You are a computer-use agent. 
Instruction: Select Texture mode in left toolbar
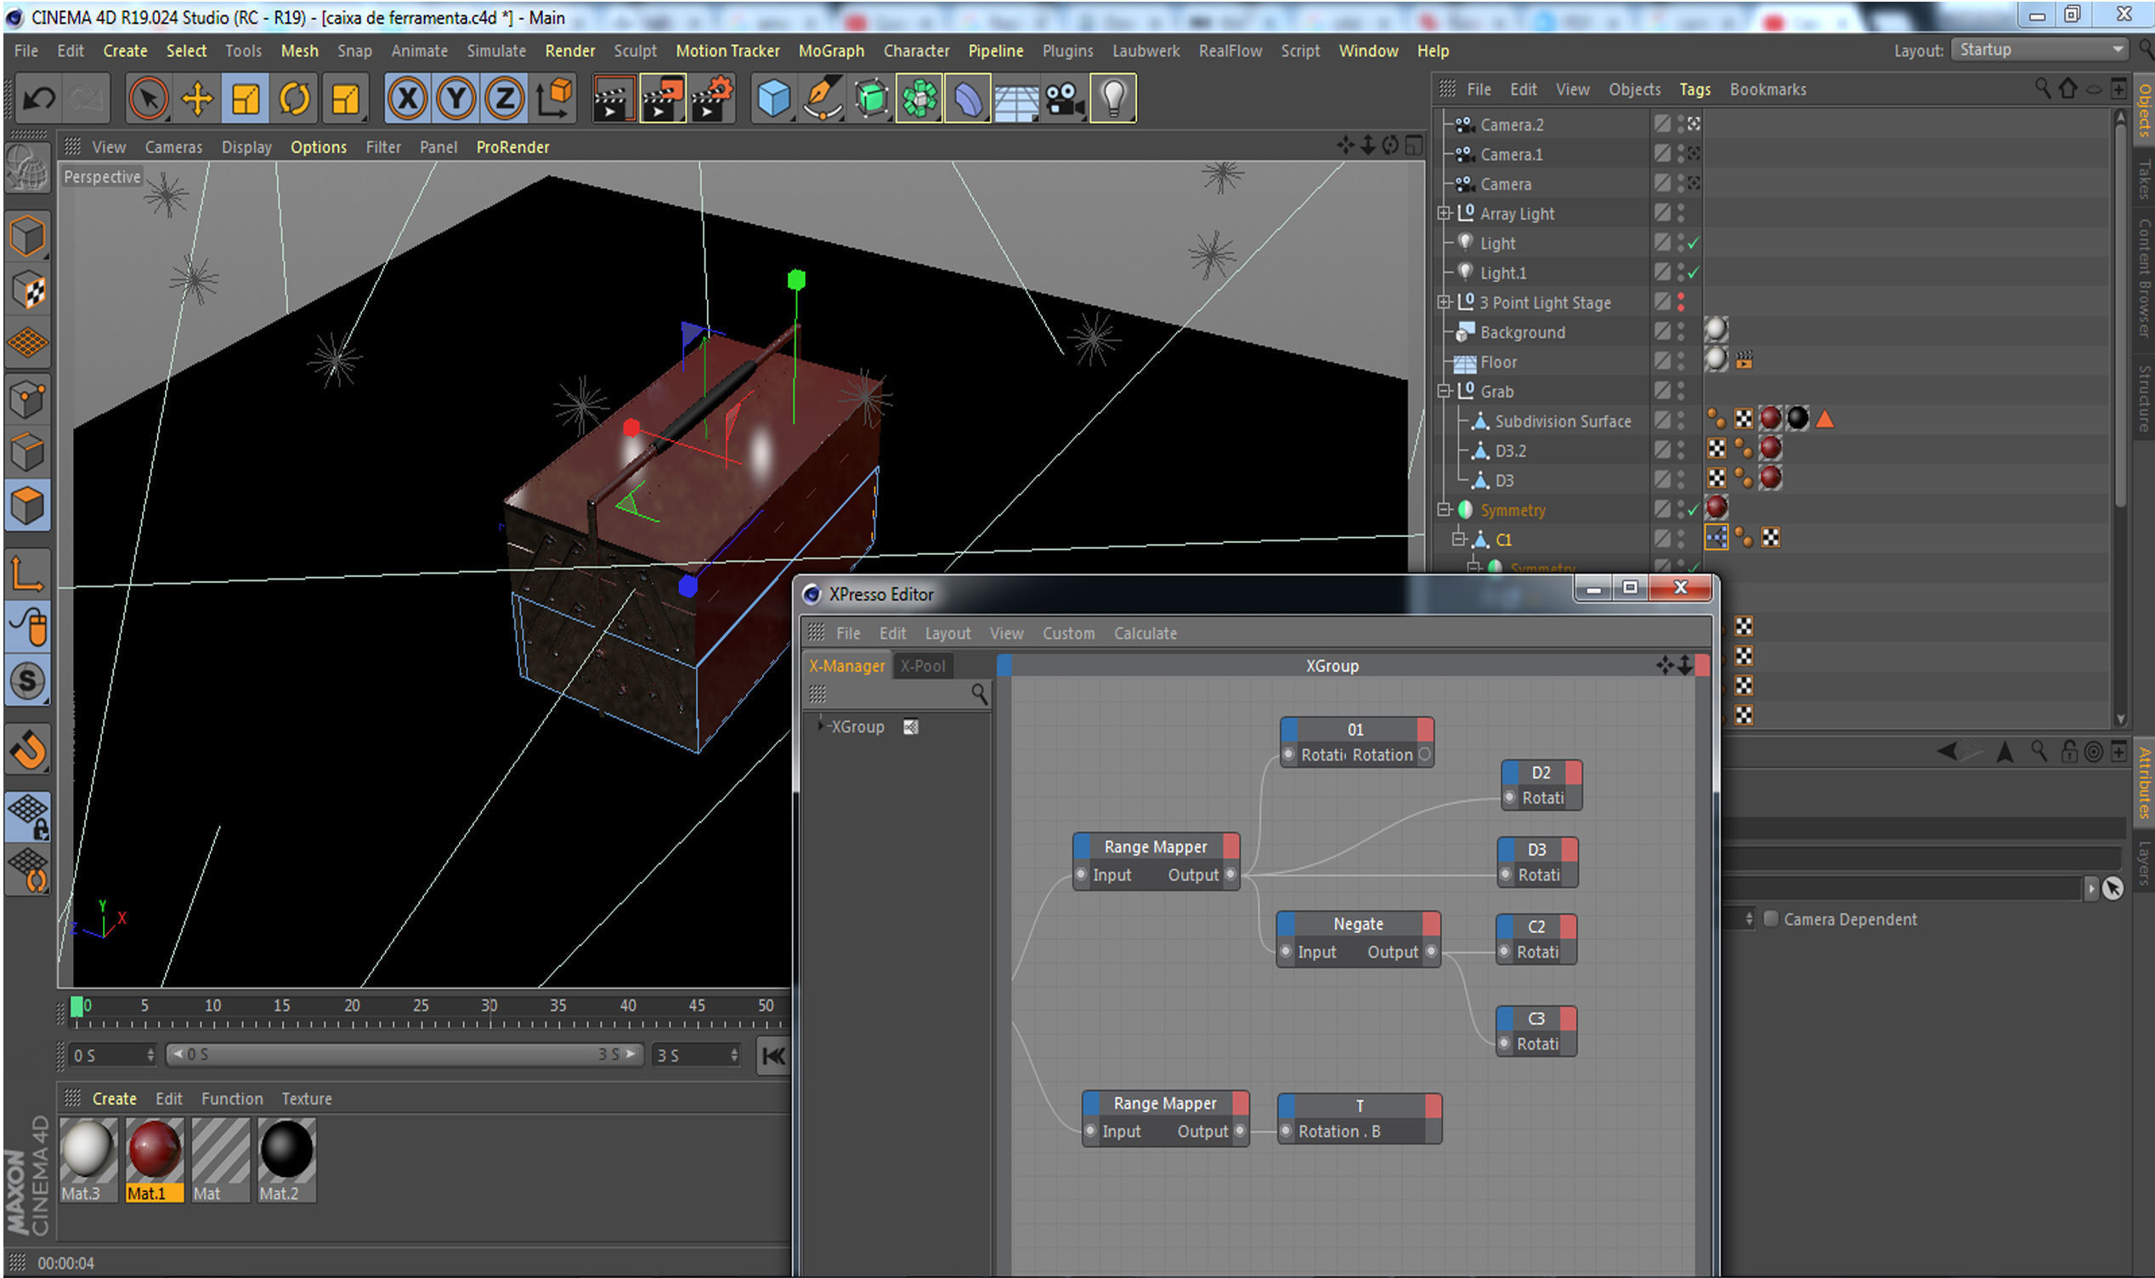pos(27,291)
